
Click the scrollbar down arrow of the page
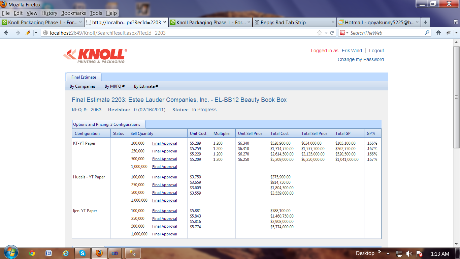(x=457, y=244)
